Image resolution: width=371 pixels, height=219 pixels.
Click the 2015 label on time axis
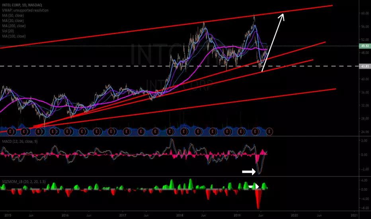[8, 215]
